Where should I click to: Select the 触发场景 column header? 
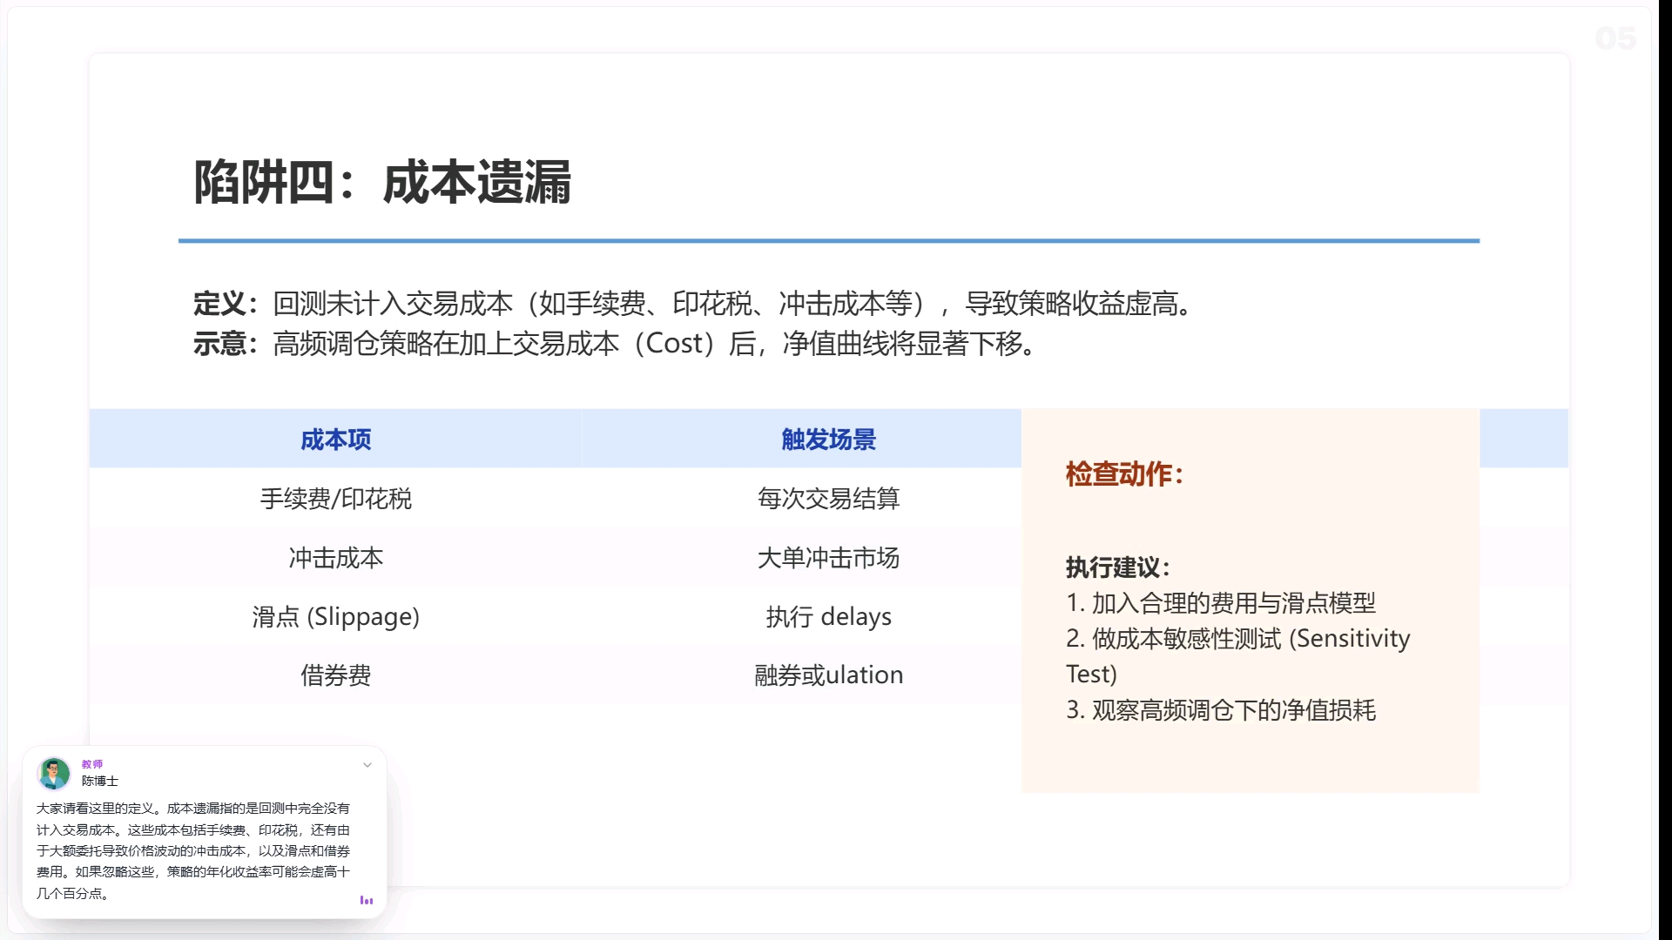click(x=828, y=440)
